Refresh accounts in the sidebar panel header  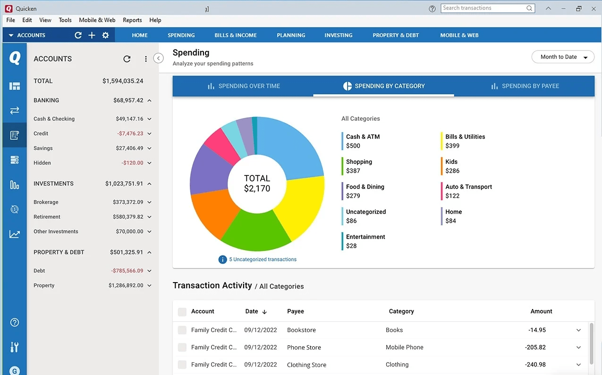tap(127, 59)
